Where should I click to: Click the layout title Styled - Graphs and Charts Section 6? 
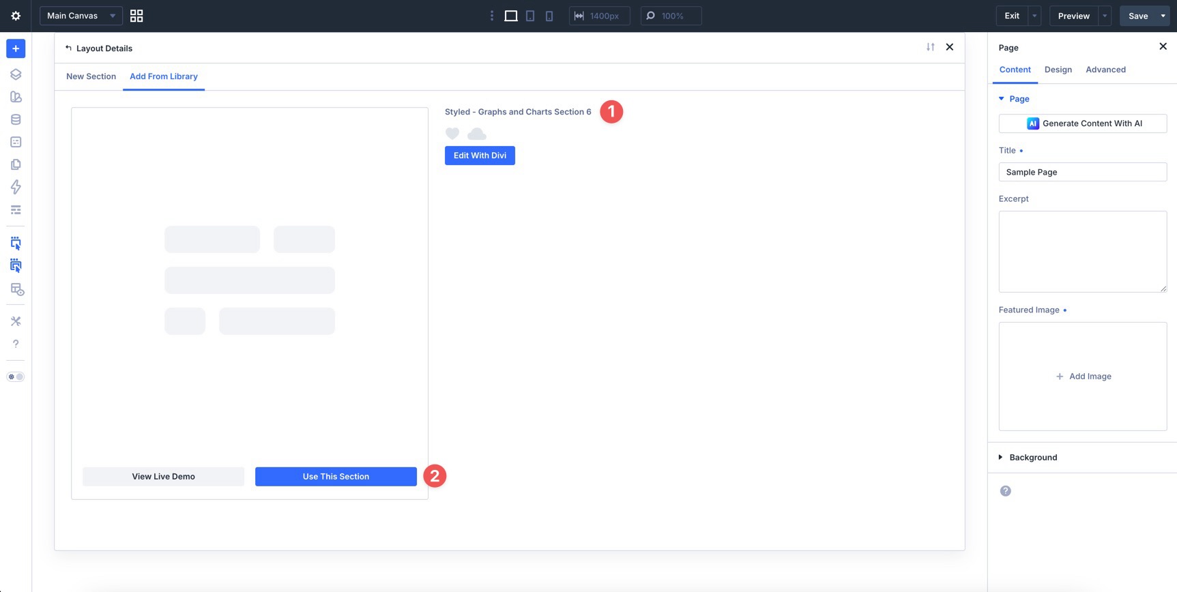[x=518, y=112]
